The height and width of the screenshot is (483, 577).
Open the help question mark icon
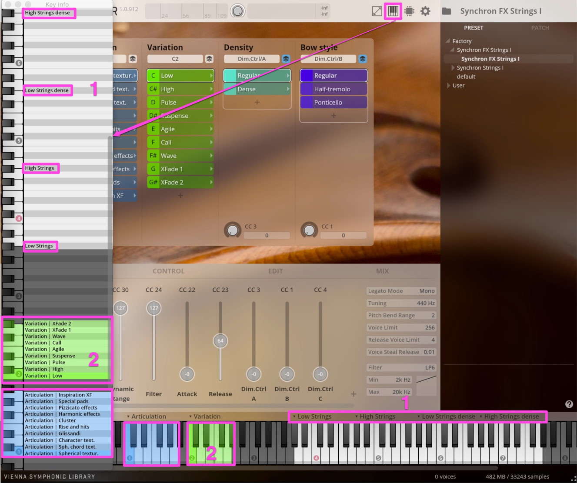click(x=569, y=404)
